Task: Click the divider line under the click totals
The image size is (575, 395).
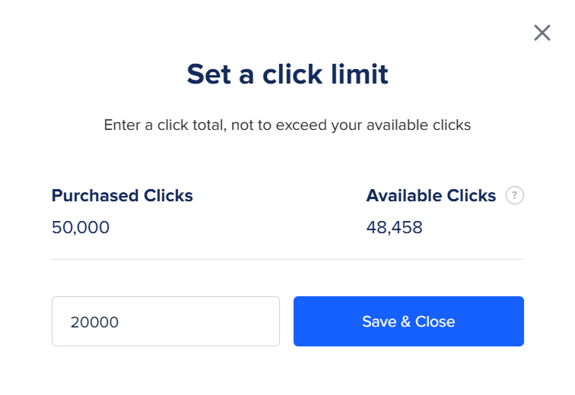Action: (x=287, y=259)
